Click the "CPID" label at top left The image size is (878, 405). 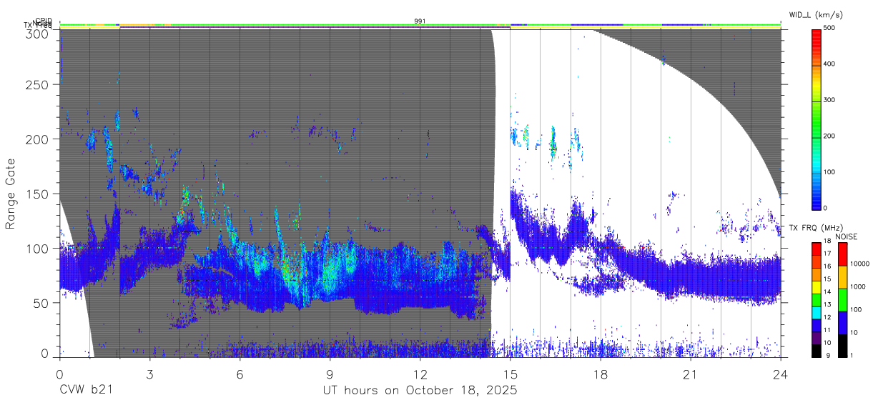click(x=43, y=21)
